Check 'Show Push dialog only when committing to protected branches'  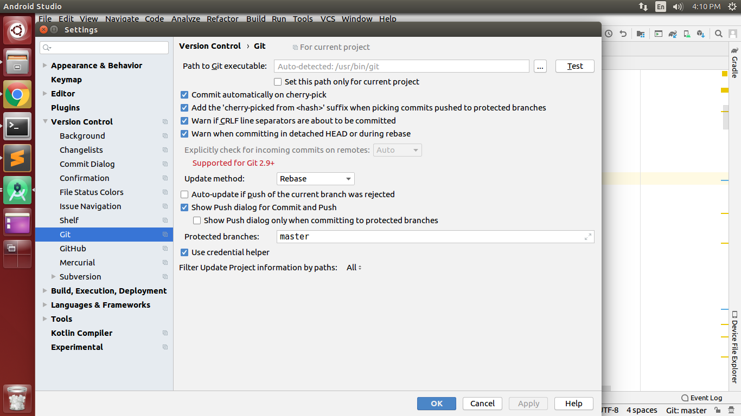click(197, 220)
